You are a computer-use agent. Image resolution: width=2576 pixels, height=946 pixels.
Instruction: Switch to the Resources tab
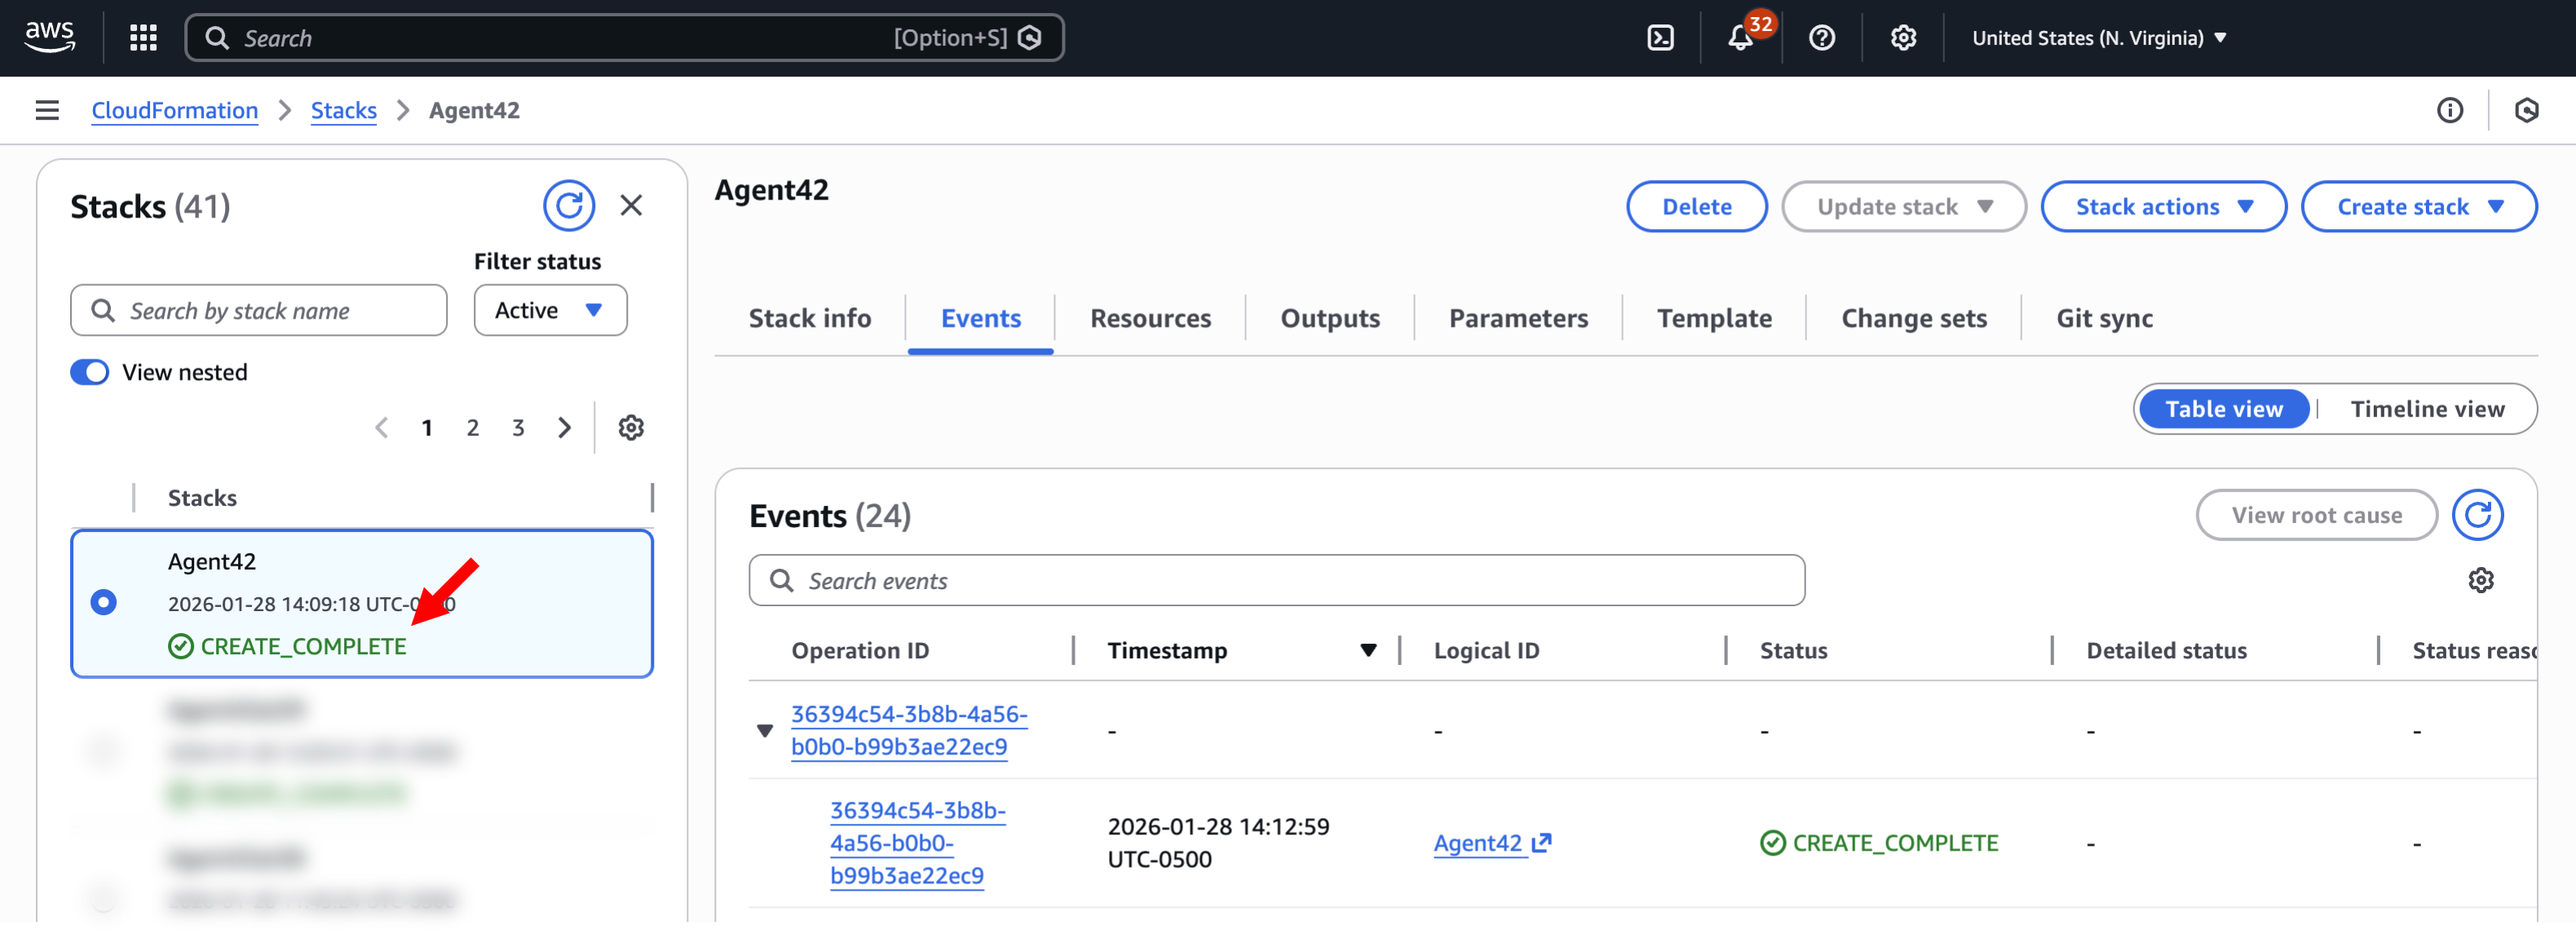(1149, 319)
